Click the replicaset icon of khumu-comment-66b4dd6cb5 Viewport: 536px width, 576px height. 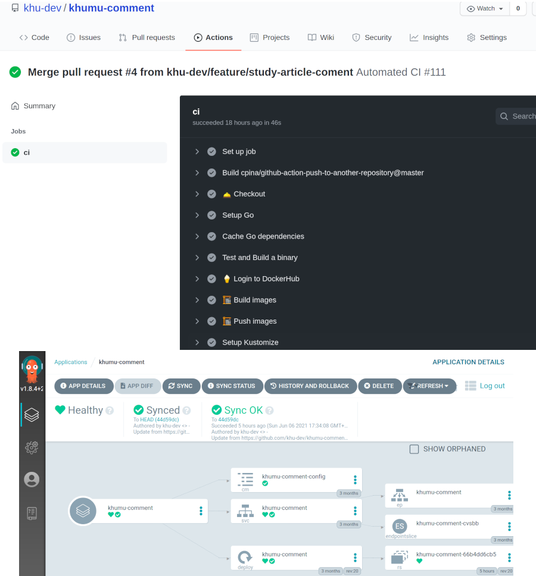click(400, 558)
